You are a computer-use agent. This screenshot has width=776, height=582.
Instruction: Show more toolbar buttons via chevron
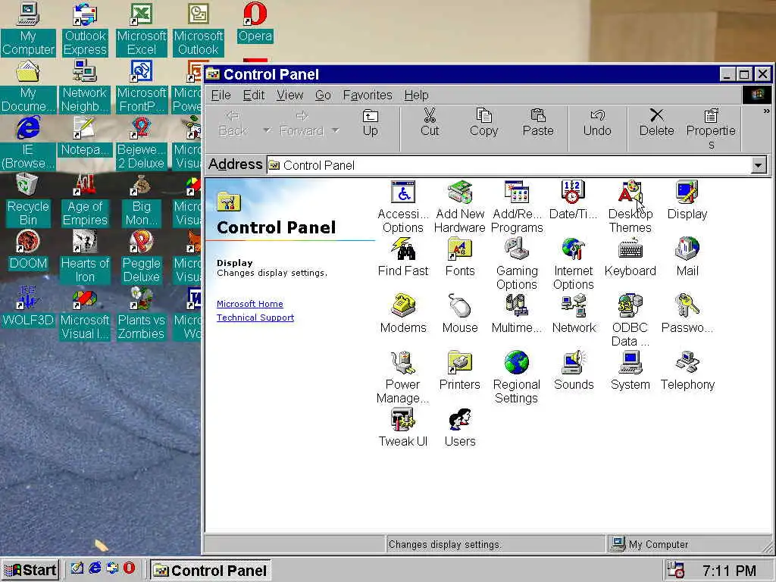point(766,111)
